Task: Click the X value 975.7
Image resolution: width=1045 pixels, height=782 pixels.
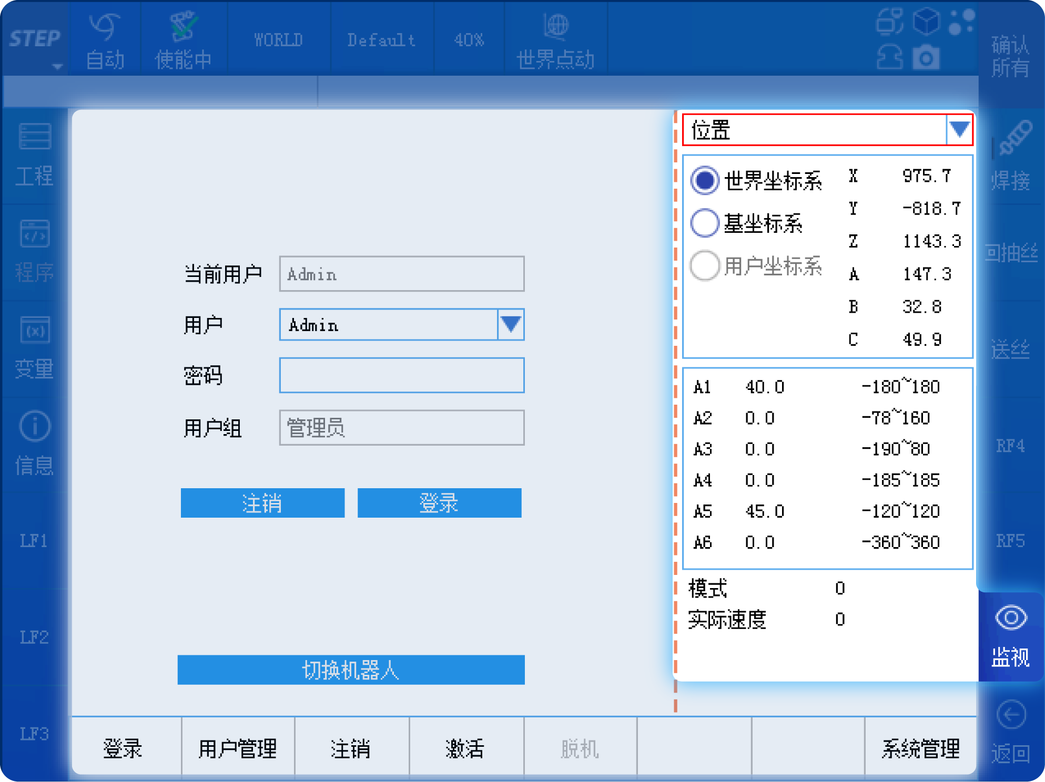Action: pyautogui.click(x=927, y=176)
